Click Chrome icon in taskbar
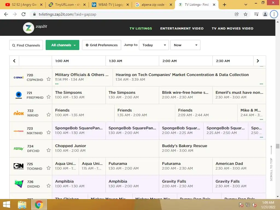 click(x=39, y=205)
